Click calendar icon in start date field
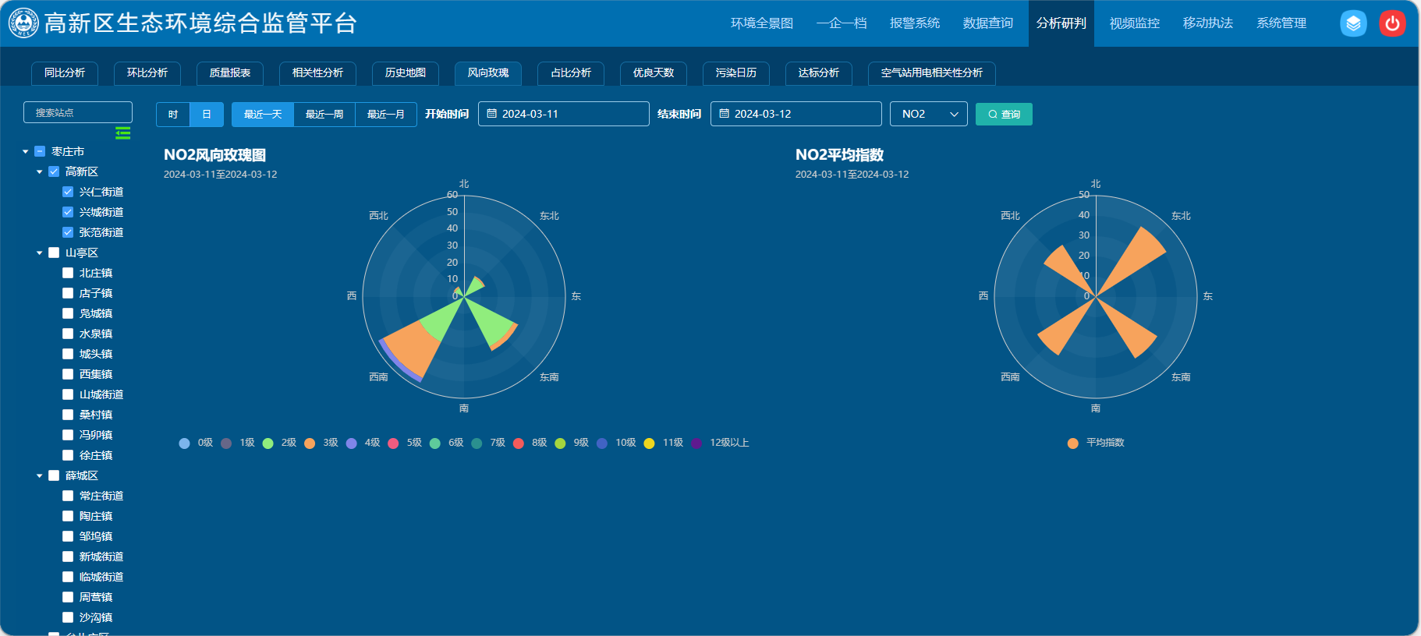Image resolution: width=1421 pixels, height=636 pixels. [x=492, y=114]
